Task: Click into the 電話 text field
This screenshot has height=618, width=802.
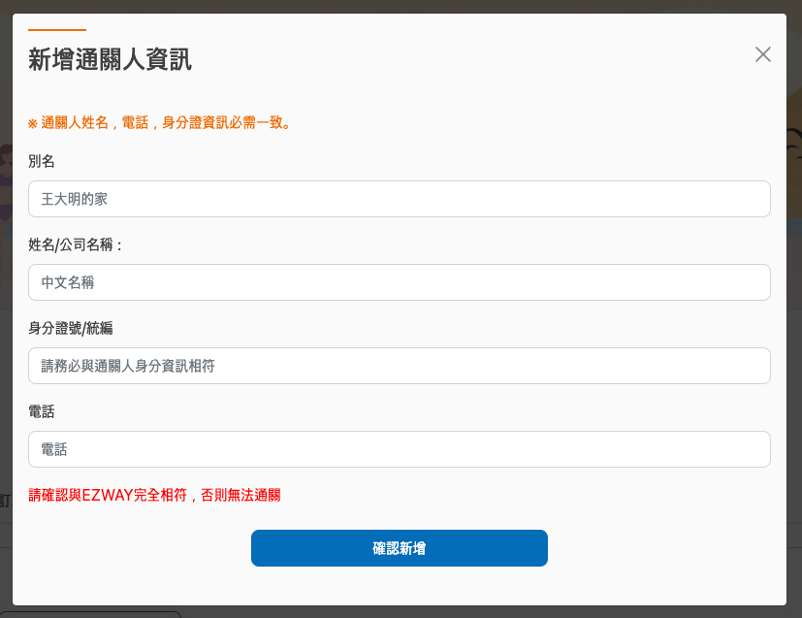Action: tap(399, 449)
